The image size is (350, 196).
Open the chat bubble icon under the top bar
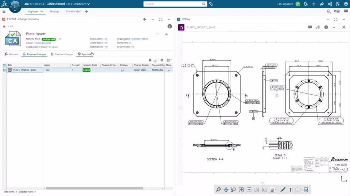click(x=346, y=11)
